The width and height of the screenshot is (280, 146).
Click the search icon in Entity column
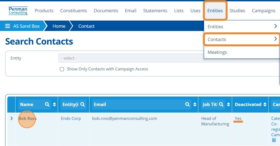pyautogui.click(x=83, y=104)
